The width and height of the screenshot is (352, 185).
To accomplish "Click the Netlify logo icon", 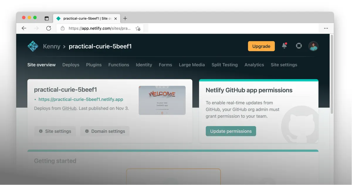I will pyautogui.click(x=33, y=46).
